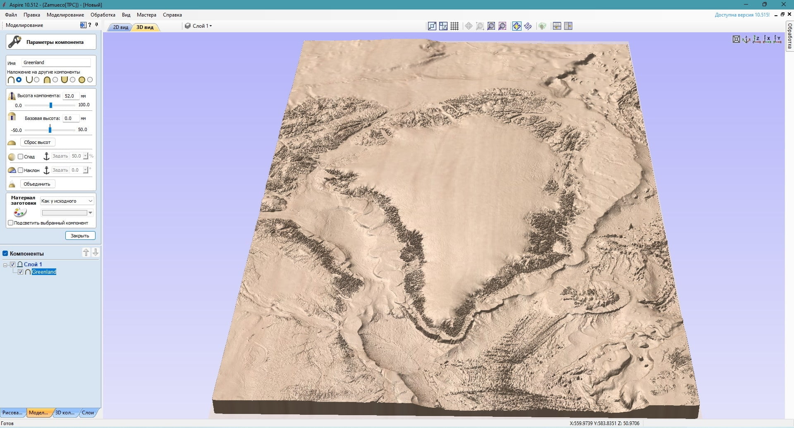Viewport: 794px width, 428px height.
Task: Enable the Наклон (tilt) checkbox
Action: coord(20,170)
